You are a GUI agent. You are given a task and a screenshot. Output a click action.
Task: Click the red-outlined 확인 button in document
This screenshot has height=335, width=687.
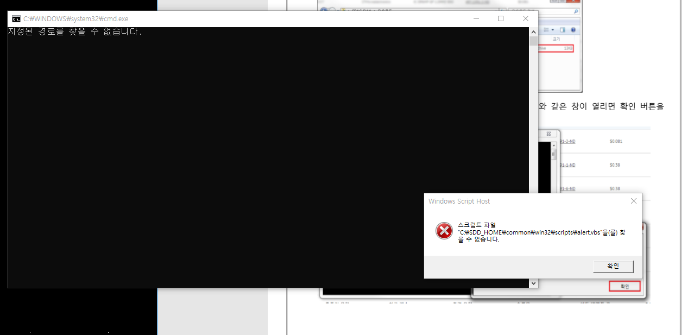[x=624, y=286]
